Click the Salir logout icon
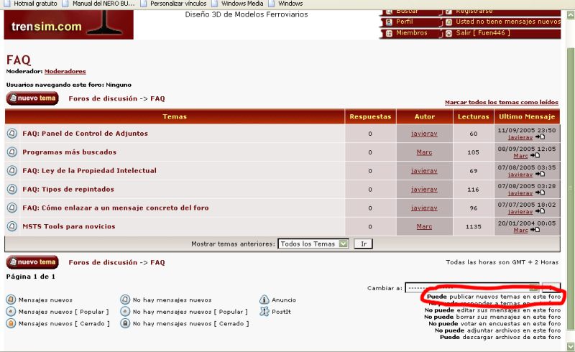The height and width of the screenshot is (352, 575). point(449,33)
